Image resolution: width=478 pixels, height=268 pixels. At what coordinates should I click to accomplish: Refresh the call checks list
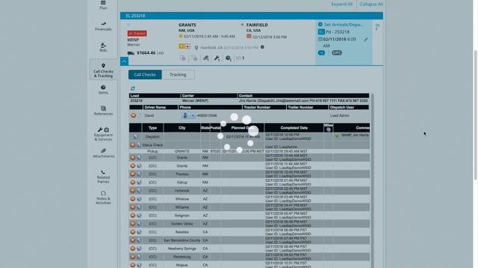click(x=133, y=89)
